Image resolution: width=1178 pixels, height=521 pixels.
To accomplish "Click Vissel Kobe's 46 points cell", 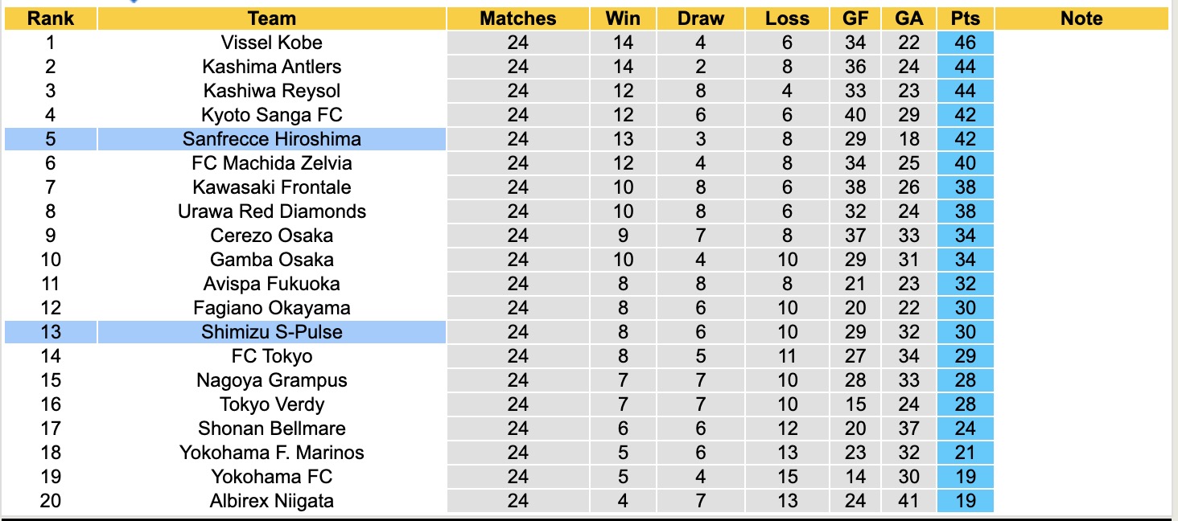I will [x=965, y=43].
